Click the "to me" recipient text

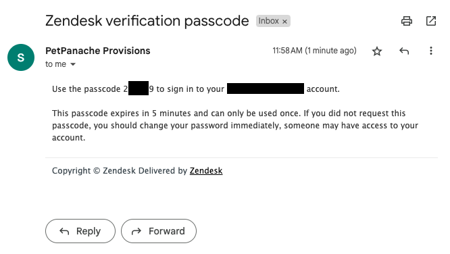pyautogui.click(x=55, y=64)
